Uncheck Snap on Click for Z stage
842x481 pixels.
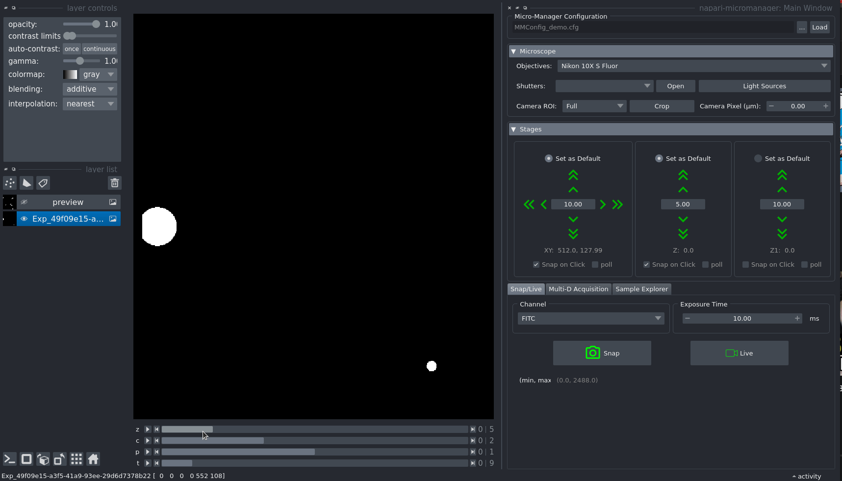(646, 264)
